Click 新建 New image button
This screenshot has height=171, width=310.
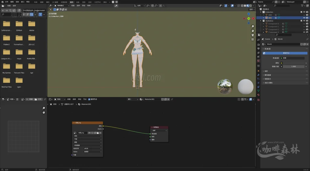29,99
